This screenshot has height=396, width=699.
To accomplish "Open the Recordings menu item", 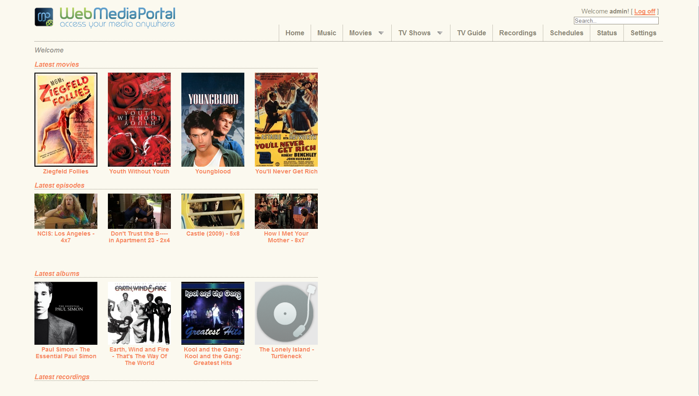I will (x=518, y=33).
